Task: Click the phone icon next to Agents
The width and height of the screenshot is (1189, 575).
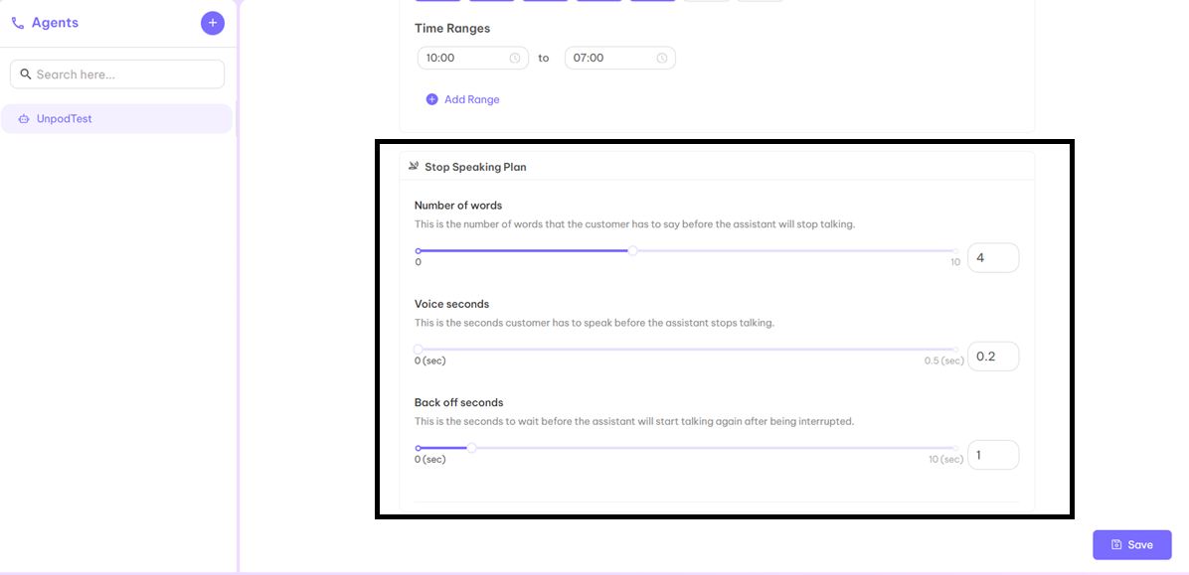Action: coord(18,24)
